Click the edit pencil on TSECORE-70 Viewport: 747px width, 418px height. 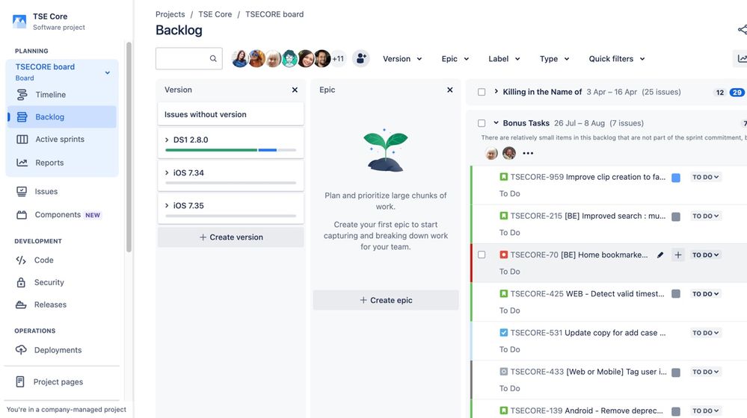coord(660,255)
